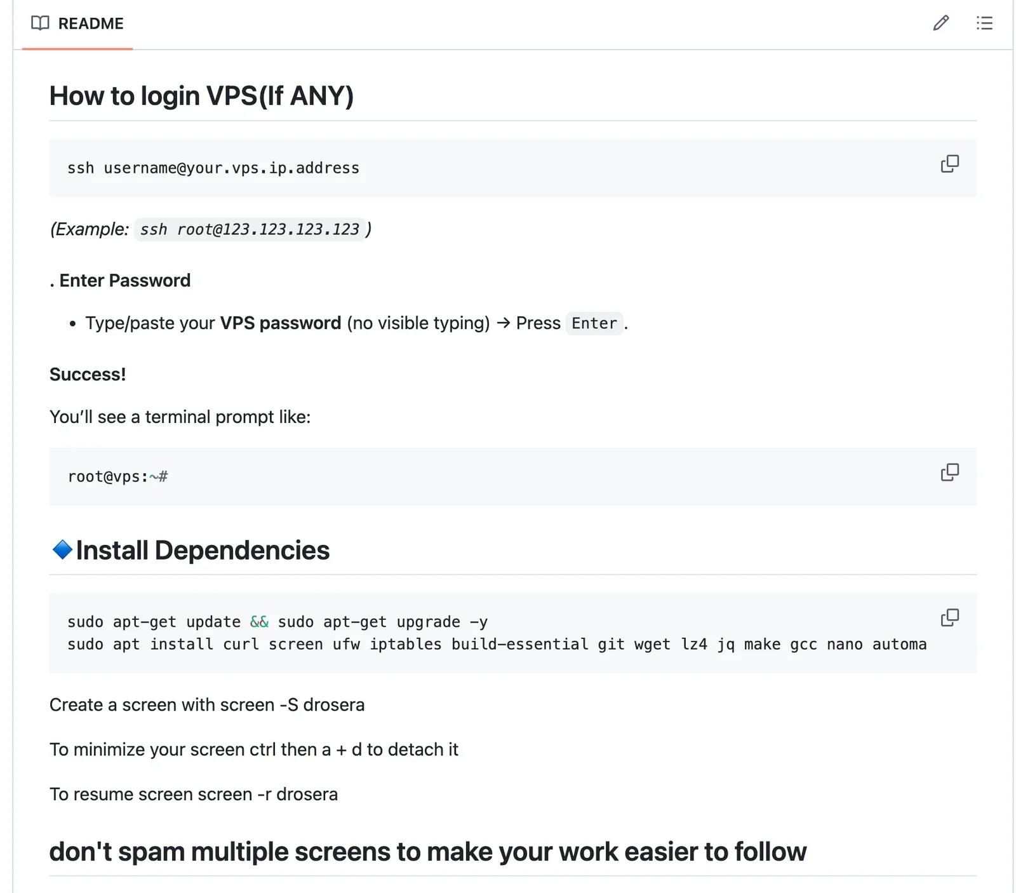The image size is (1016, 893).
Task: Click the ssh root@123.123.123.123 example code
Action: tap(250, 229)
